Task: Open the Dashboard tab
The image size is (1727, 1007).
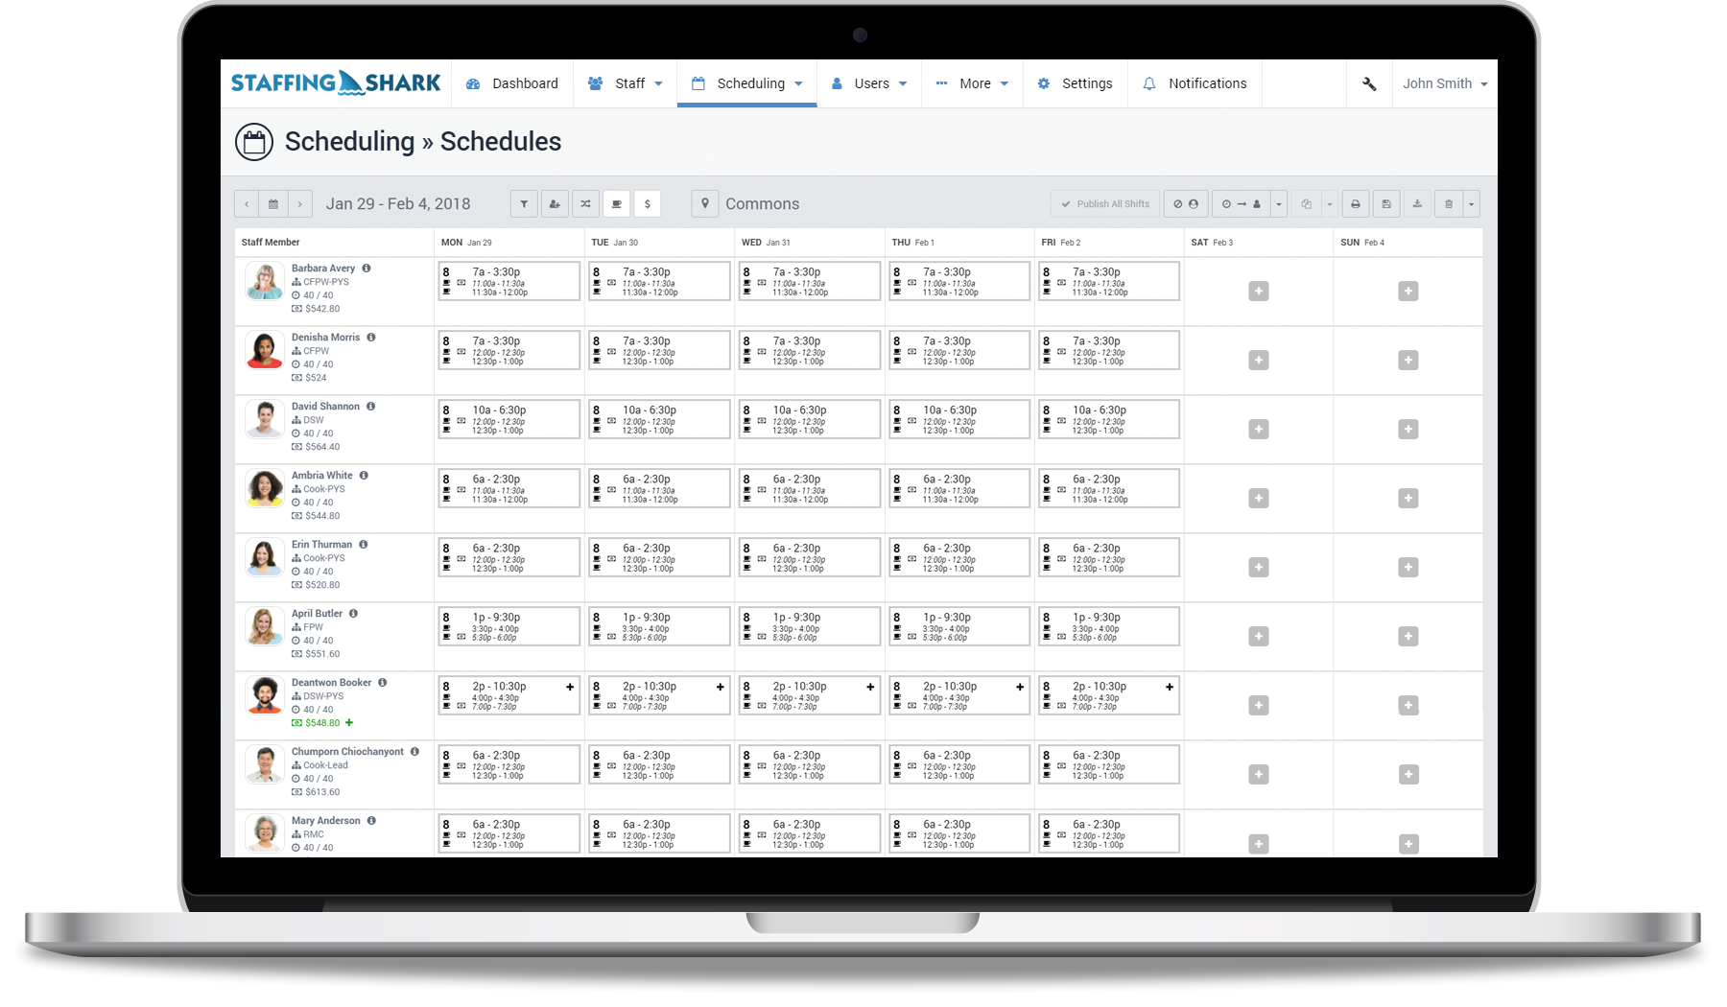Action: 512,84
